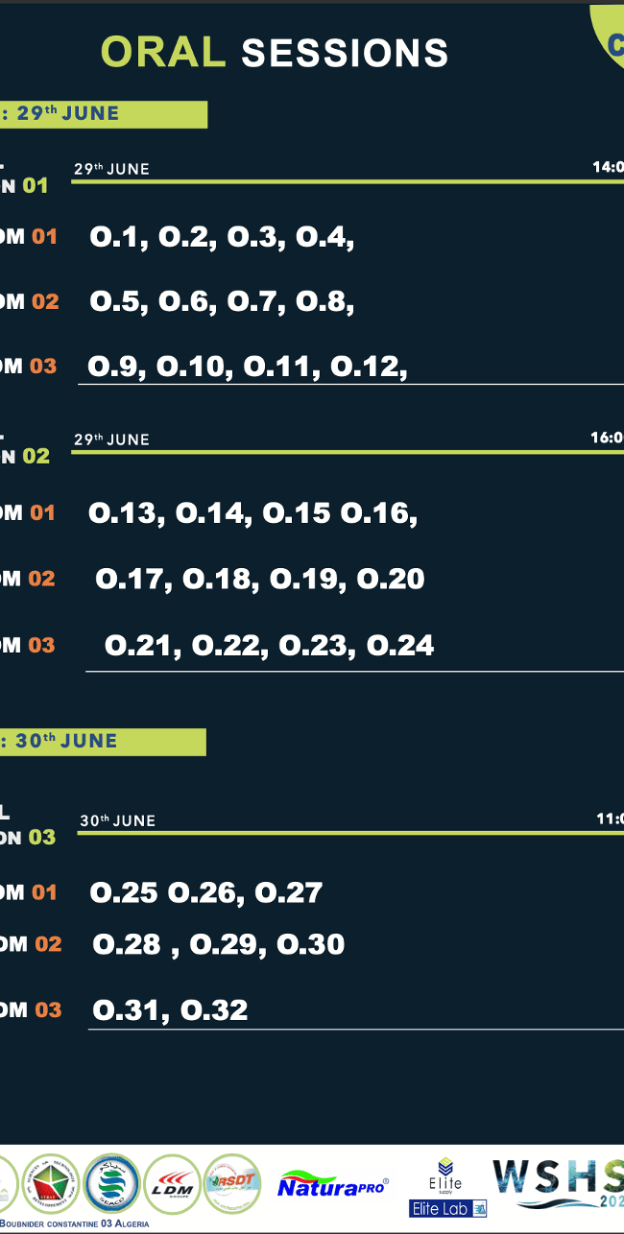The image size is (624, 1234).
Task: Click the SEACO circular logo
Action: tap(111, 1185)
